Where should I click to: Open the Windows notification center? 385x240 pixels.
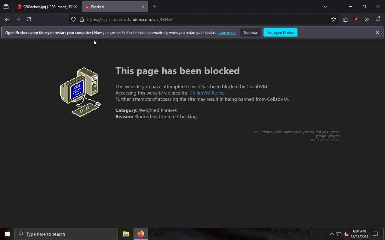pos(375,234)
